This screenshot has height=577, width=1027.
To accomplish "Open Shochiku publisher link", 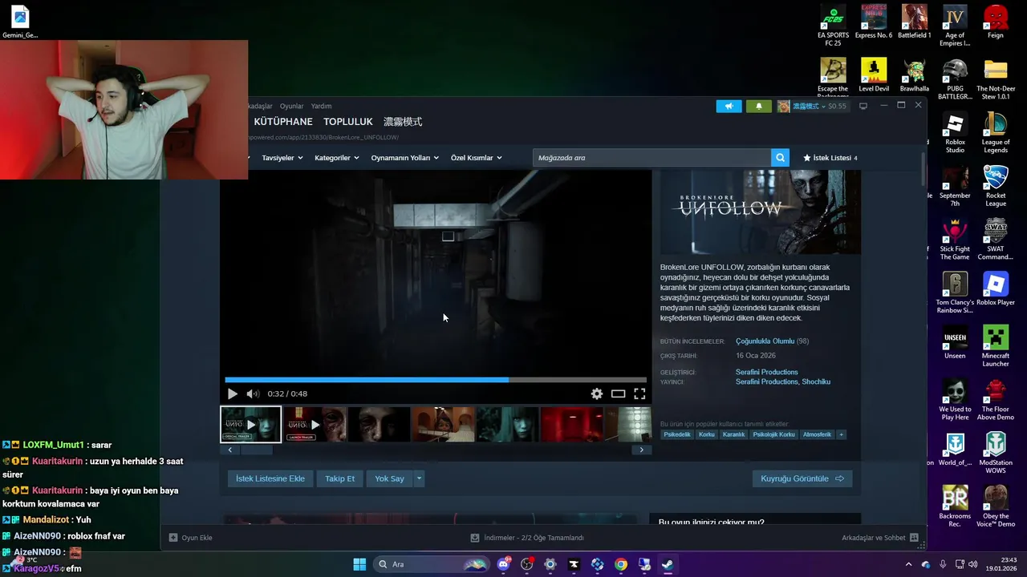I will click(816, 381).
